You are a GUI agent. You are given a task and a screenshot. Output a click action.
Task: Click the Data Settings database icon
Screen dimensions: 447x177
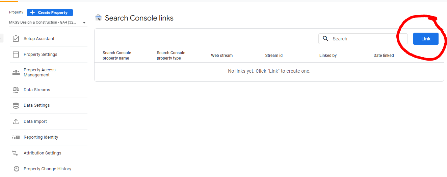16,105
